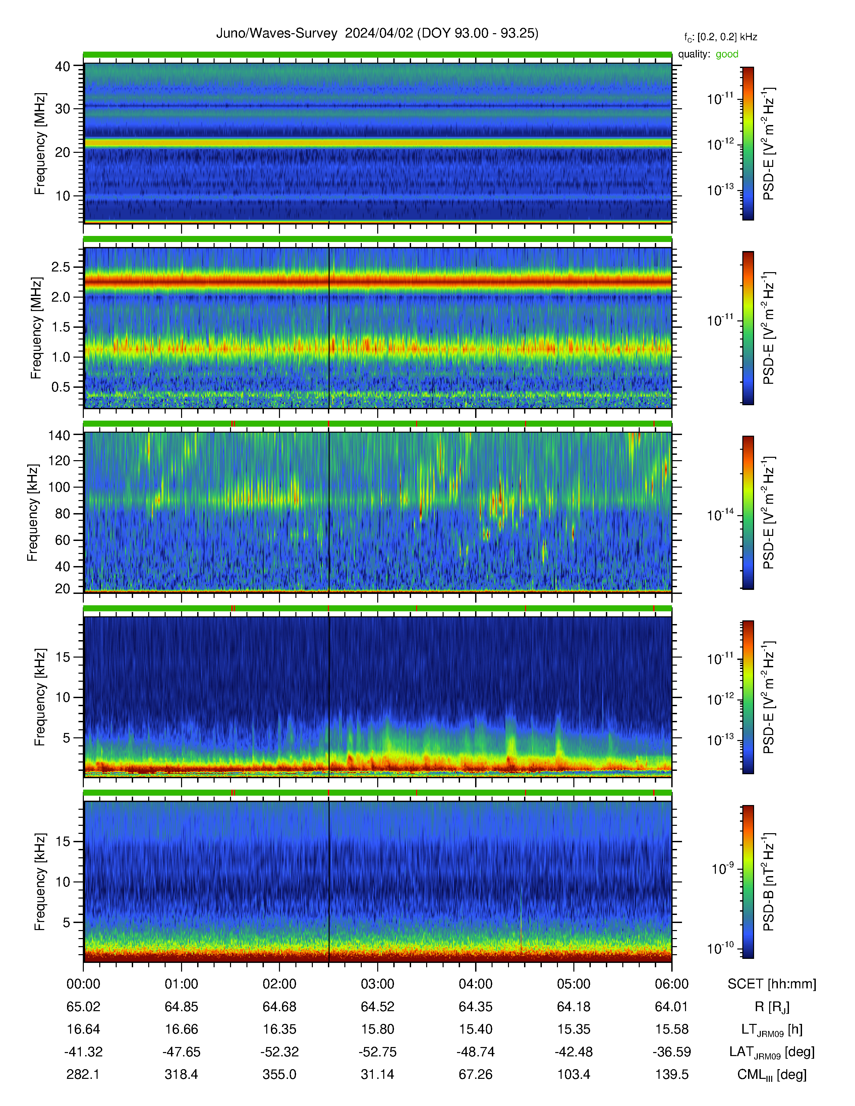Click the 2.0 MHz tick label

click(x=61, y=297)
